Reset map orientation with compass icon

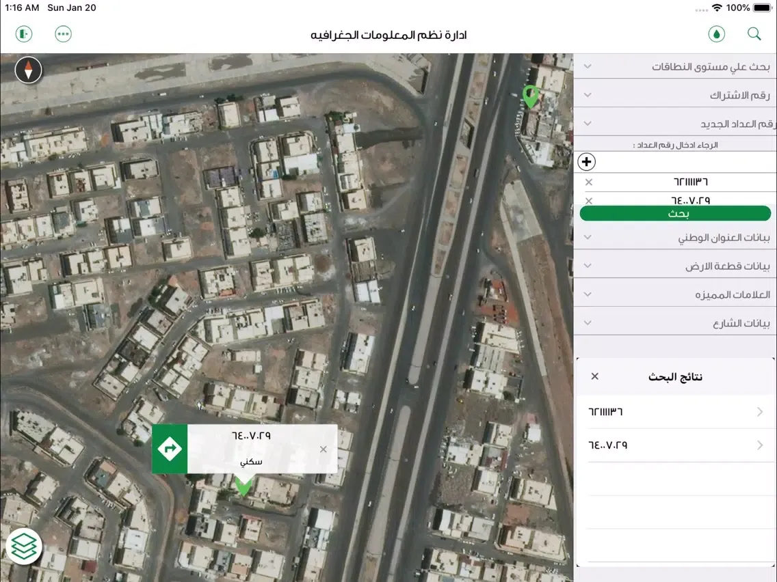click(x=28, y=70)
